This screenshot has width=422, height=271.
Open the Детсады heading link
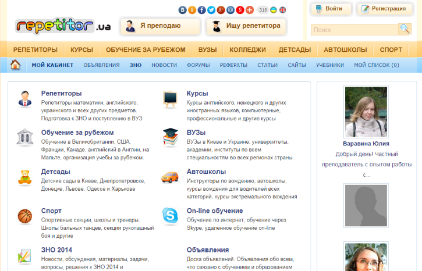[56, 172]
